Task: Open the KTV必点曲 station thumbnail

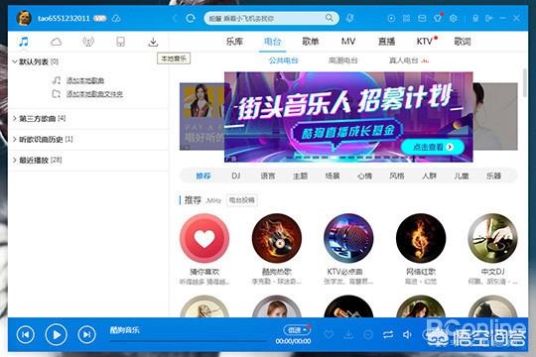Action: (x=348, y=238)
